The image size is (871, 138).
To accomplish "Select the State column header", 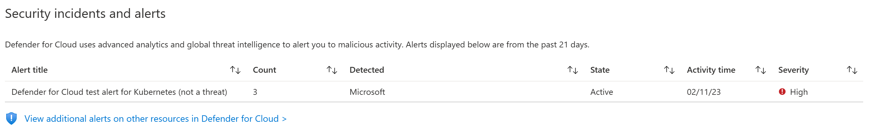I will tap(600, 70).
